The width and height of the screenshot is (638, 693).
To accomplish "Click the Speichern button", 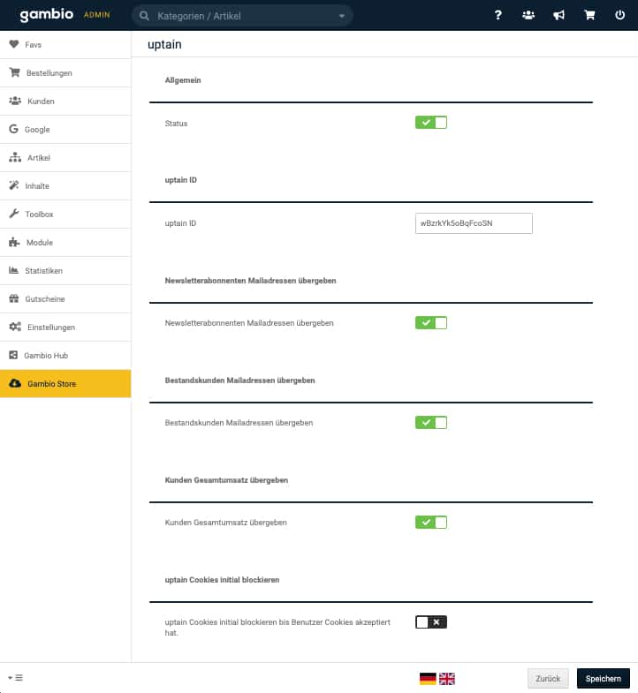I will tap(604, 678).
